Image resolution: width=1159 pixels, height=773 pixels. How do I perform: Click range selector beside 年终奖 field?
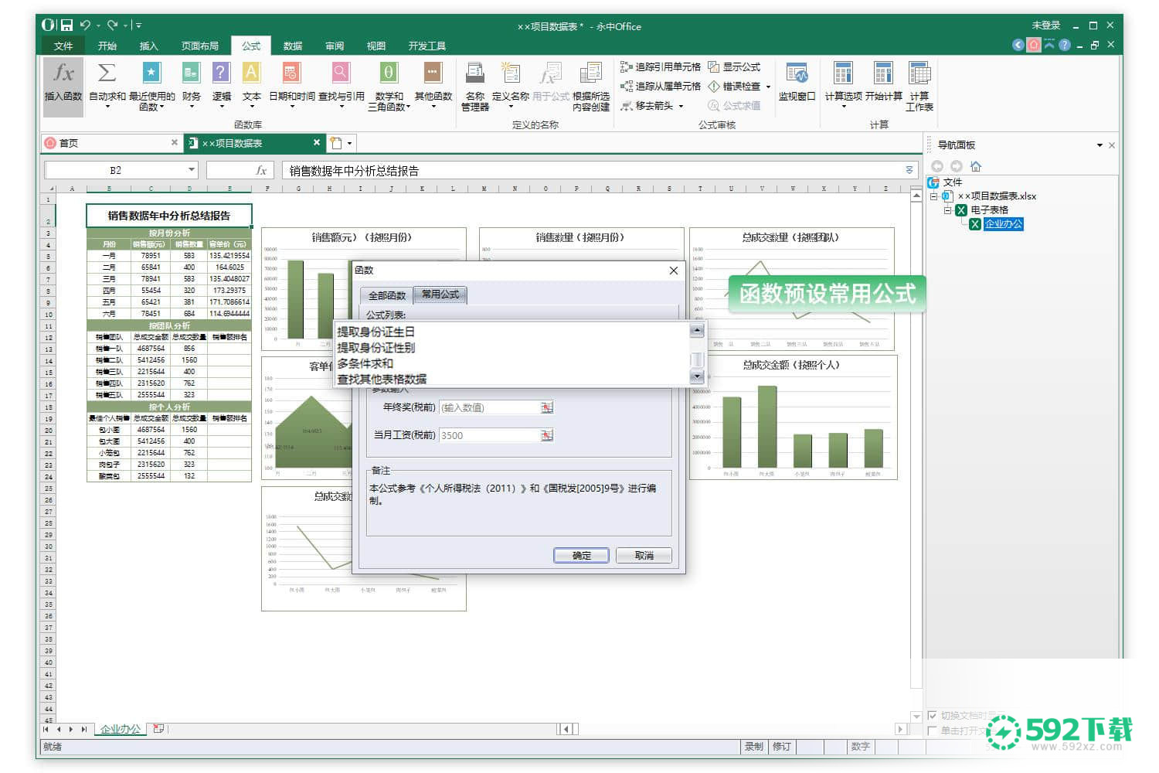click(547, 407)
